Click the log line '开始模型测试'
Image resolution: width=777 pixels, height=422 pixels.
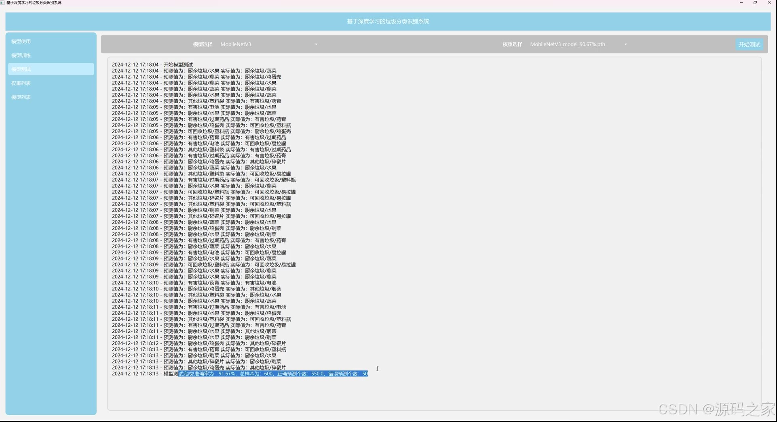152,65
